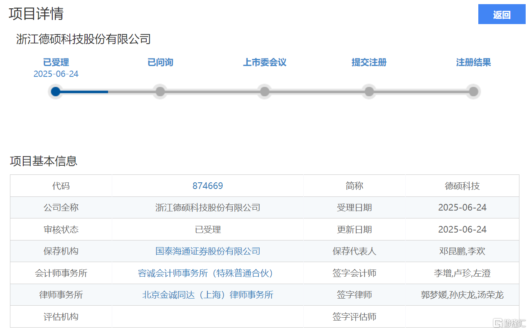Click the 项目基本信息 section heading

point(44,161)
